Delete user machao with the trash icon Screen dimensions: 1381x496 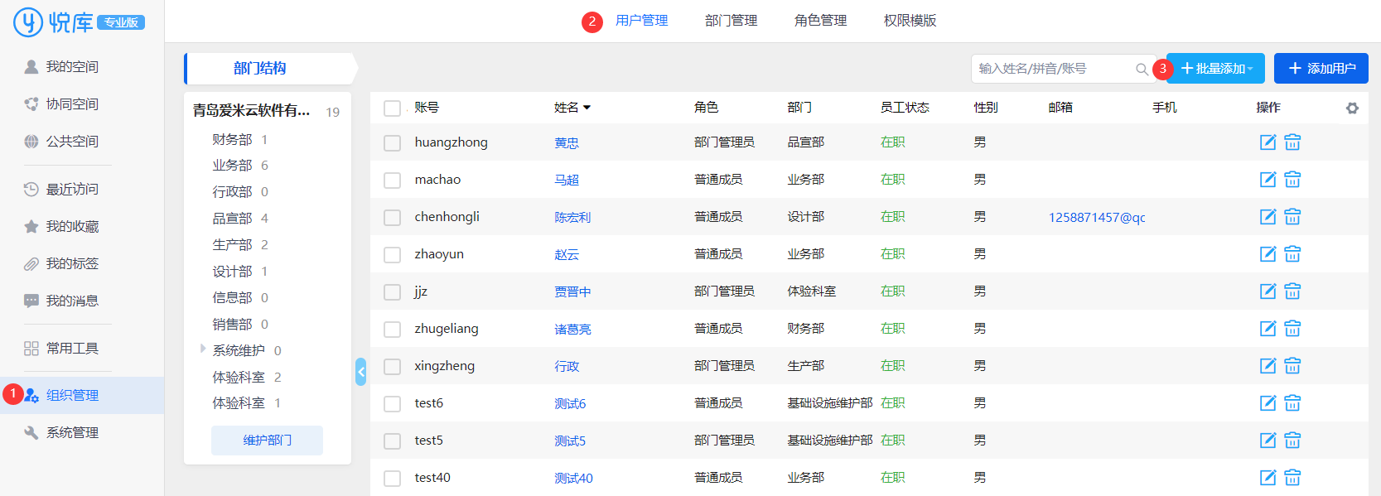pos(1292,180)
